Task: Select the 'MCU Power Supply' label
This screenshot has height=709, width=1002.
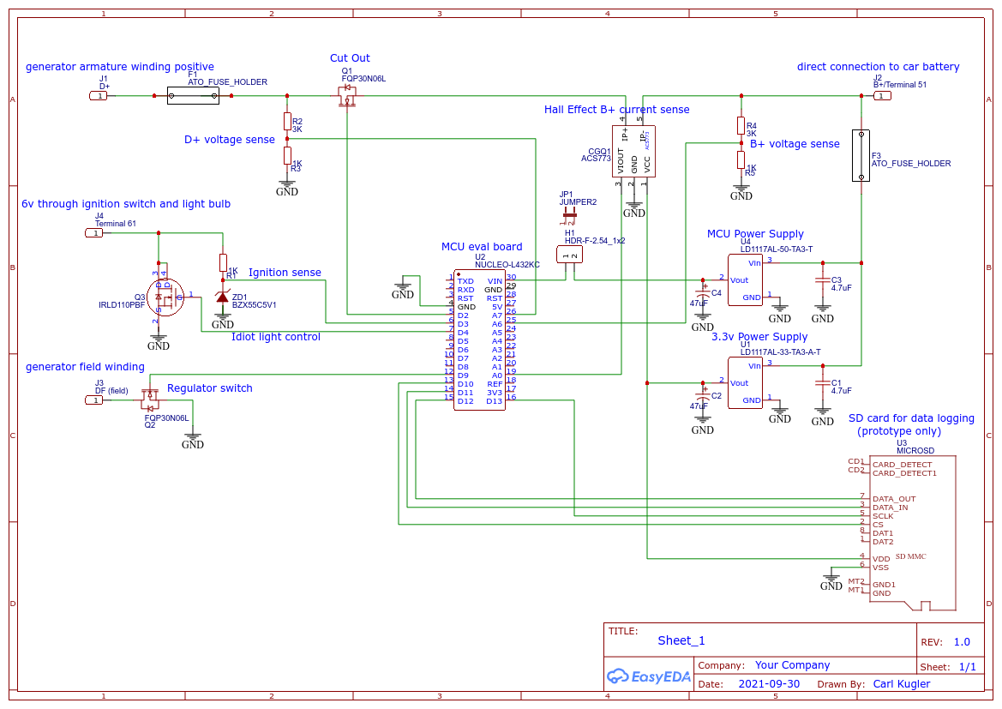Action: [755, 234]
